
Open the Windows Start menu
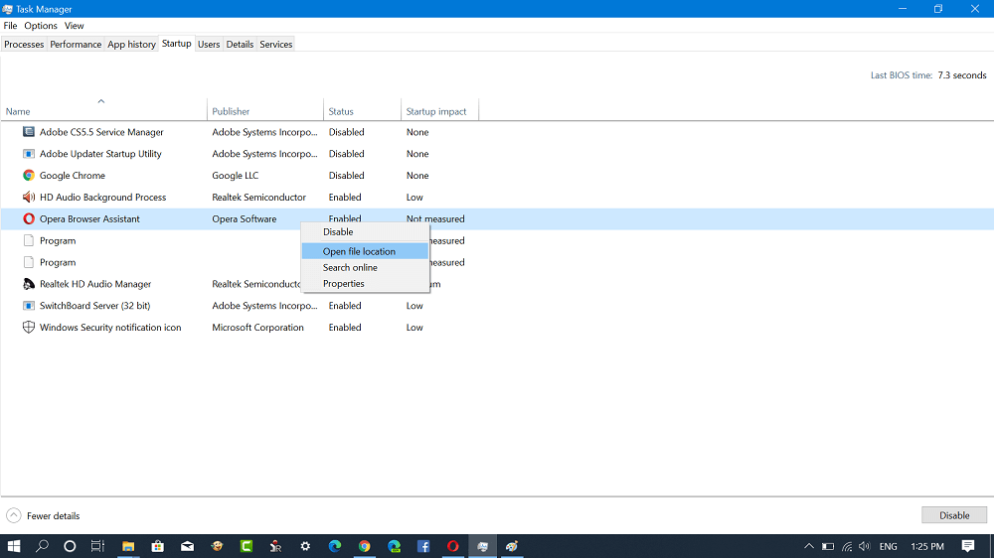(x=13, y=546)
